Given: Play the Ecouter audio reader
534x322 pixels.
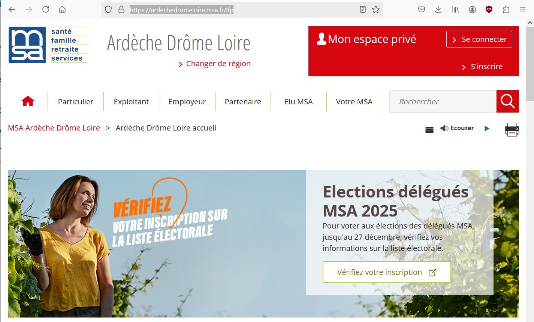Looking at the screenshot, I should (x=487, y=128).
